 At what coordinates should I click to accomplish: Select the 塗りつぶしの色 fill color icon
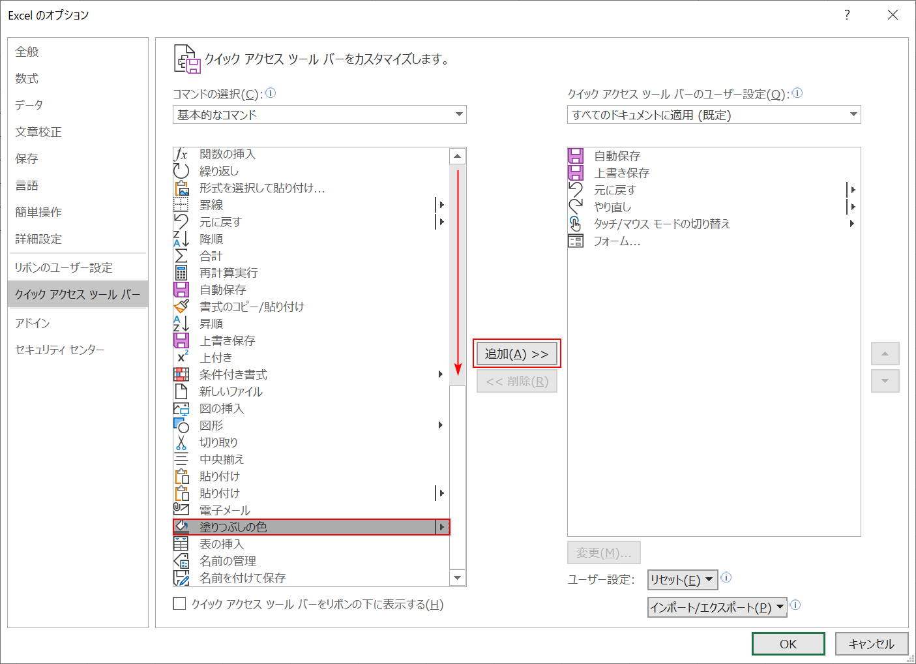click(x=181, y=526)
